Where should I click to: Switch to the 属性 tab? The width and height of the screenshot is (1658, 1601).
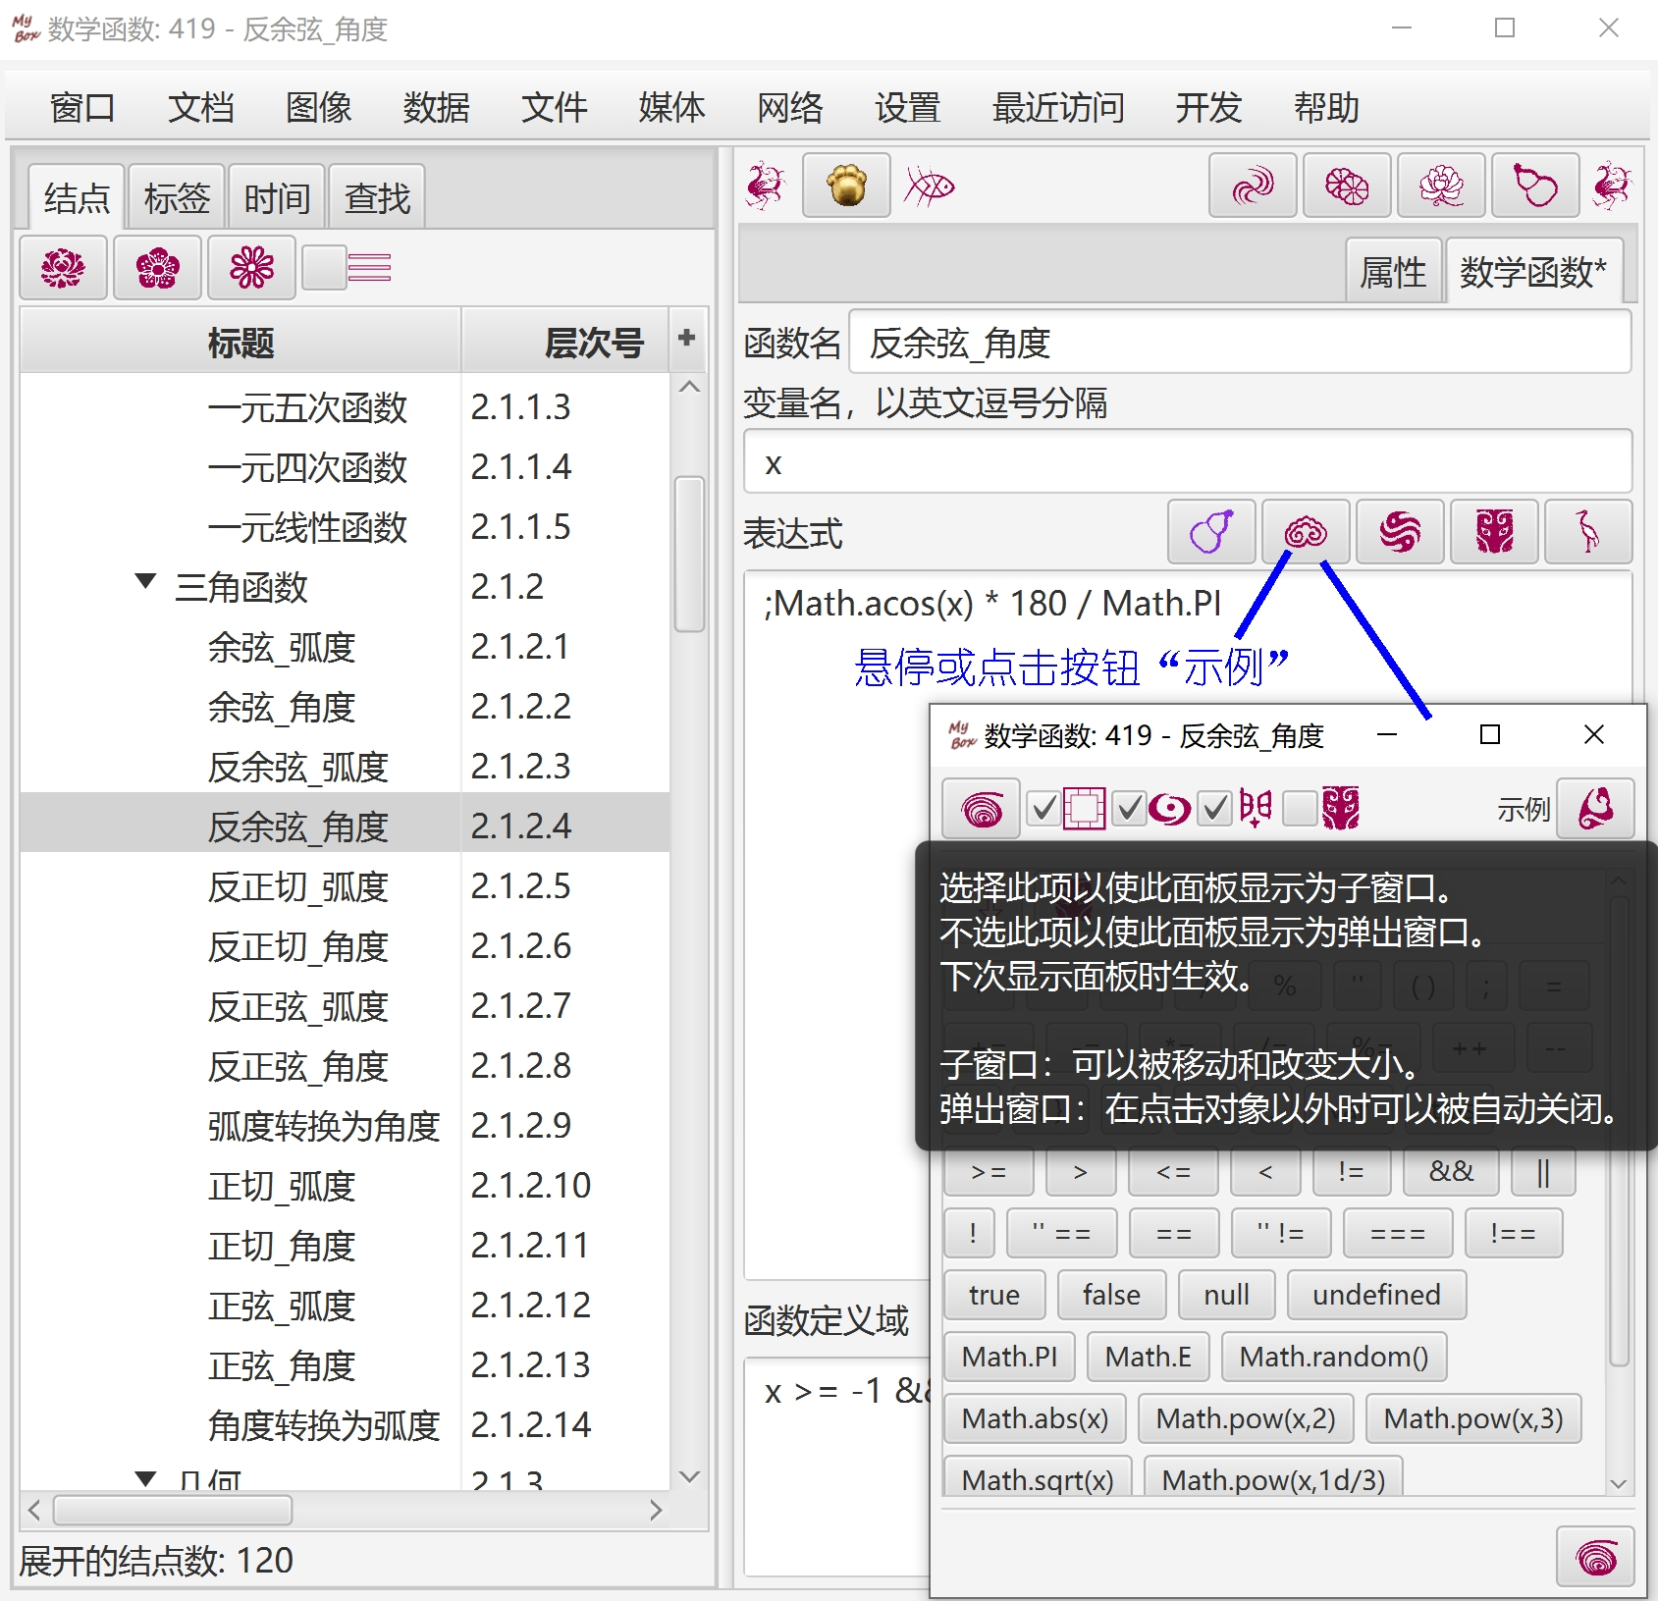(1392, 272)
